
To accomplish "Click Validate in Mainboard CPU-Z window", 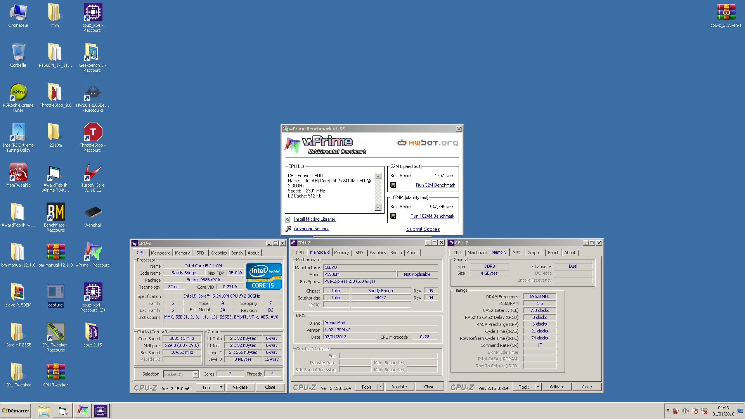I will [399, 386].
